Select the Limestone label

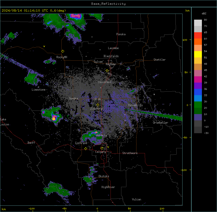(39, 90)
